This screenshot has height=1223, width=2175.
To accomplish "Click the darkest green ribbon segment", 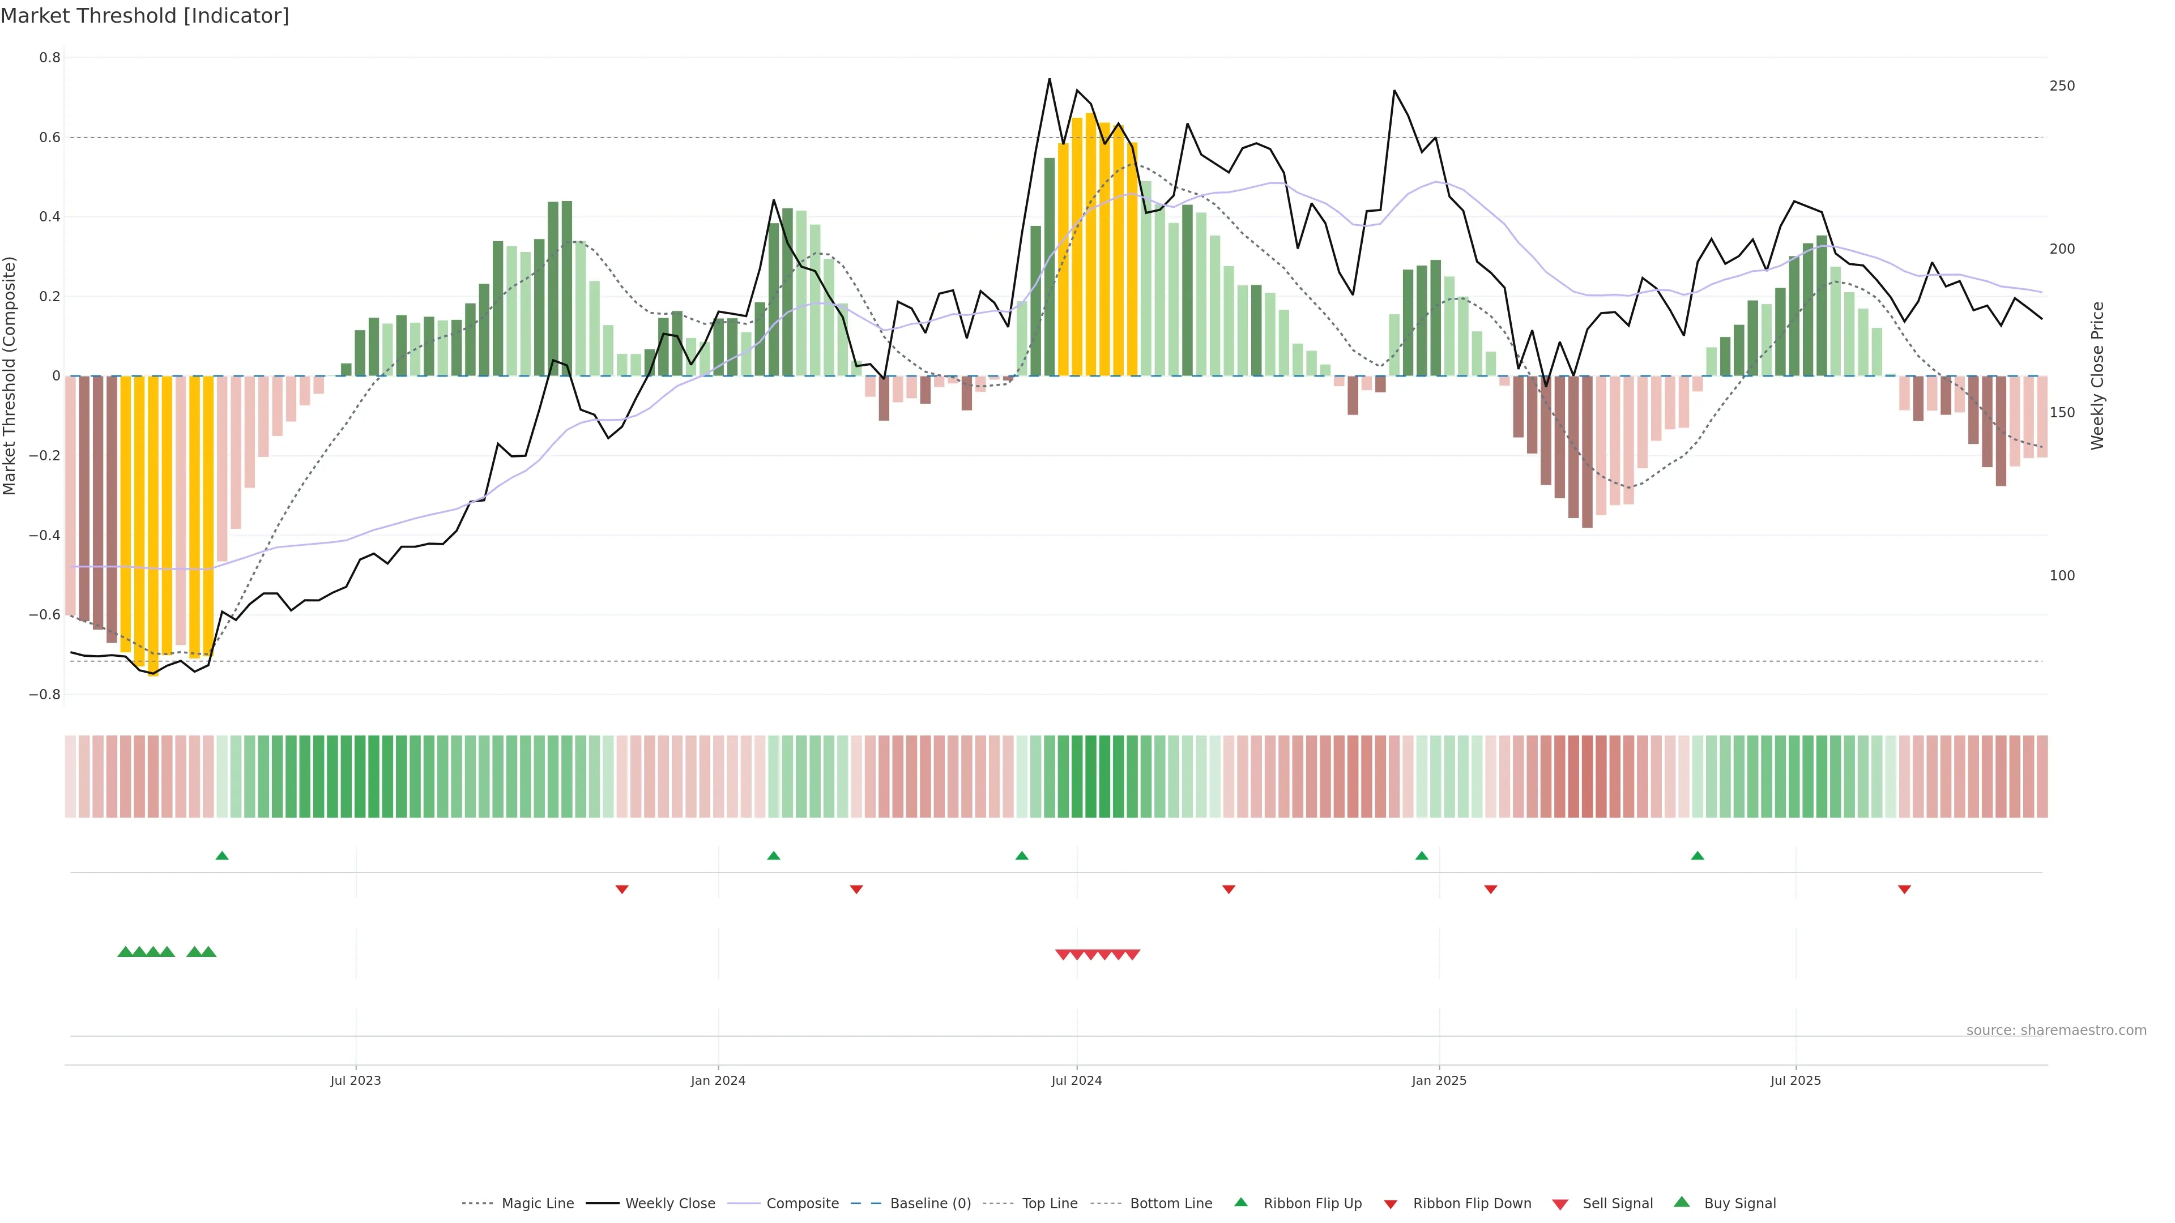I will tap(1091, 776).
